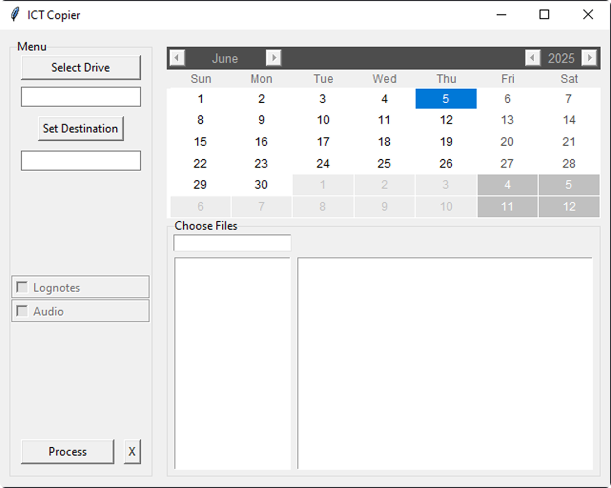Select Saturday June 7
Screen dimensions: 611x488
569,98
